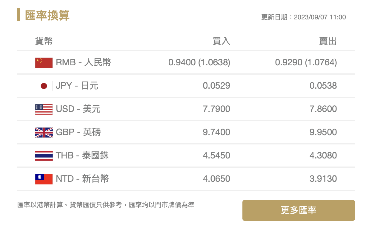The image size is (369, 228).
Task: Select the RMB - 人民幣 currency label
Action: pyautogui.click(x=83, y=62)
